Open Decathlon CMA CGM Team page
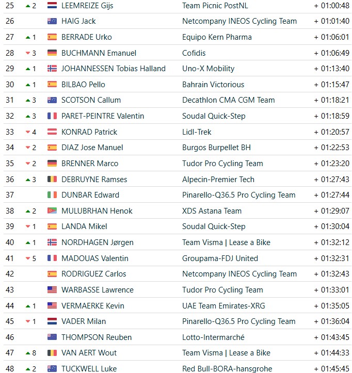The image size is (352, 373). (x=229, y=100)
